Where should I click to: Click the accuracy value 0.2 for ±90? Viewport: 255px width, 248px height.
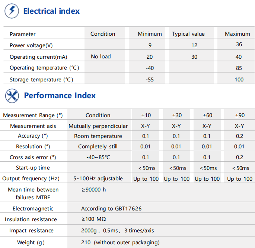(239, 136)
